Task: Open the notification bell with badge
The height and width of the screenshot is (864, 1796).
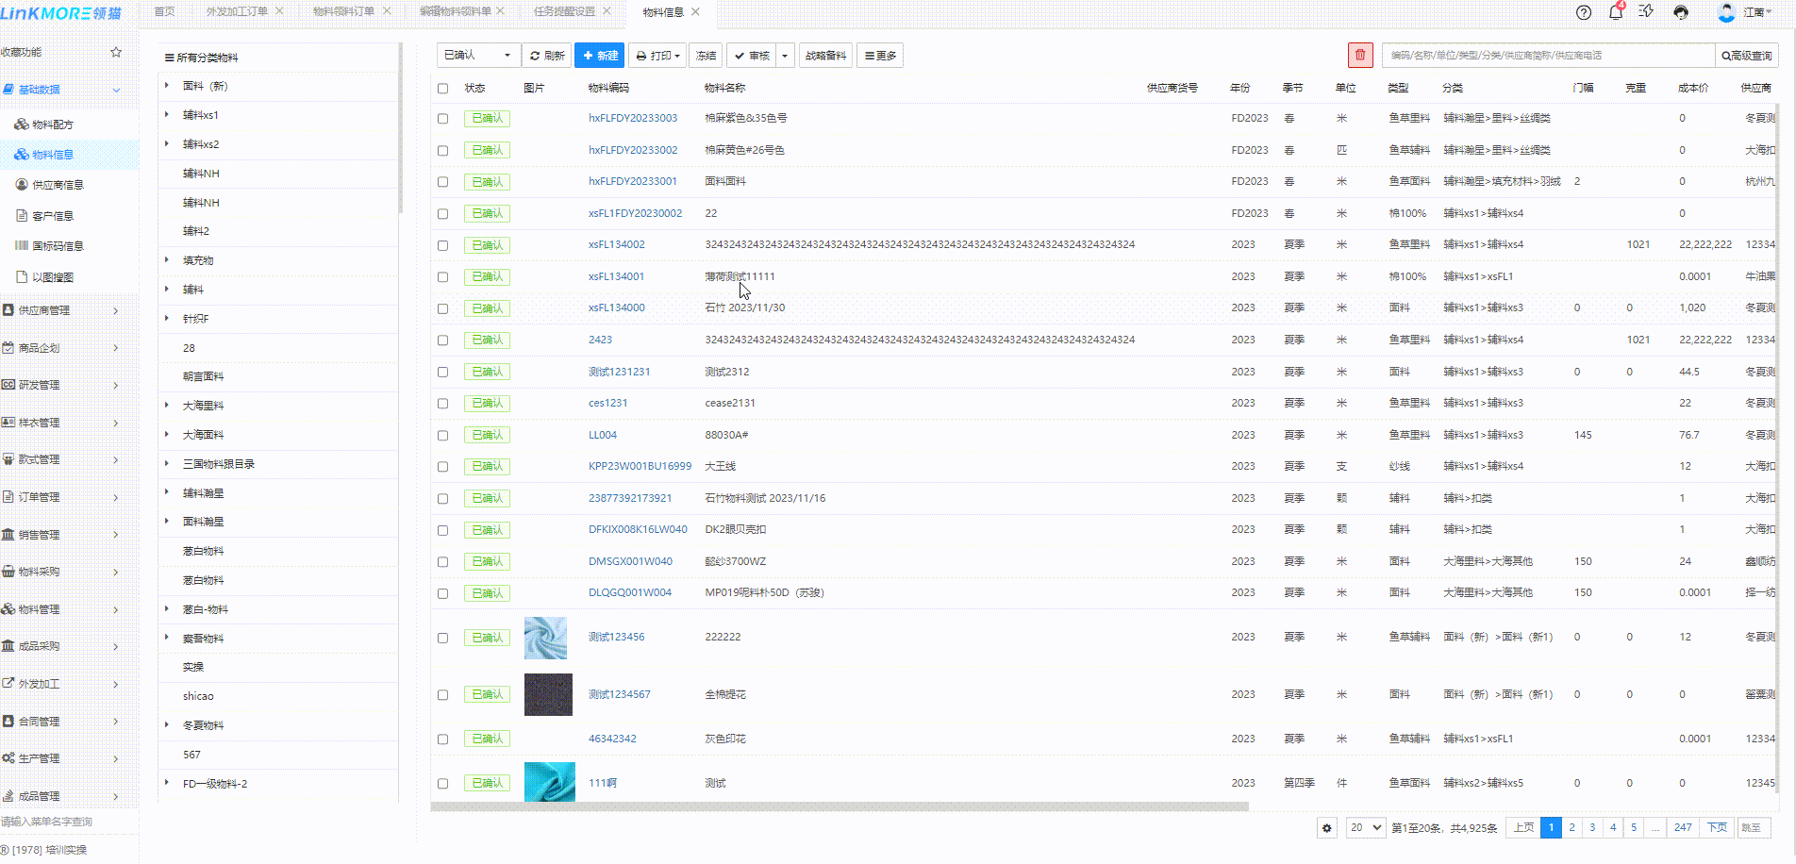Action: (1616, 12)
